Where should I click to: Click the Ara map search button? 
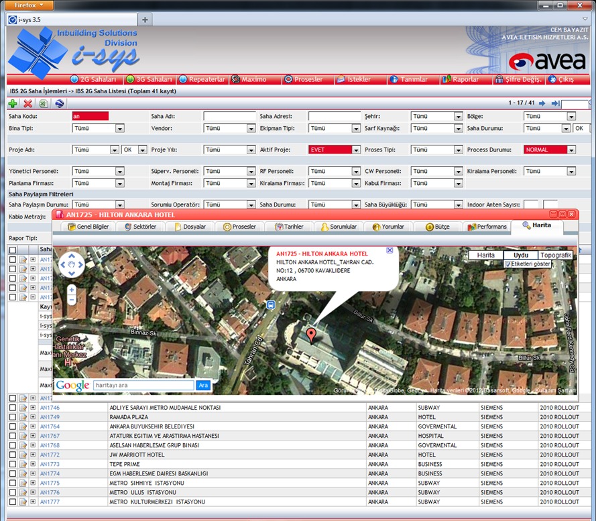point(203,386)
